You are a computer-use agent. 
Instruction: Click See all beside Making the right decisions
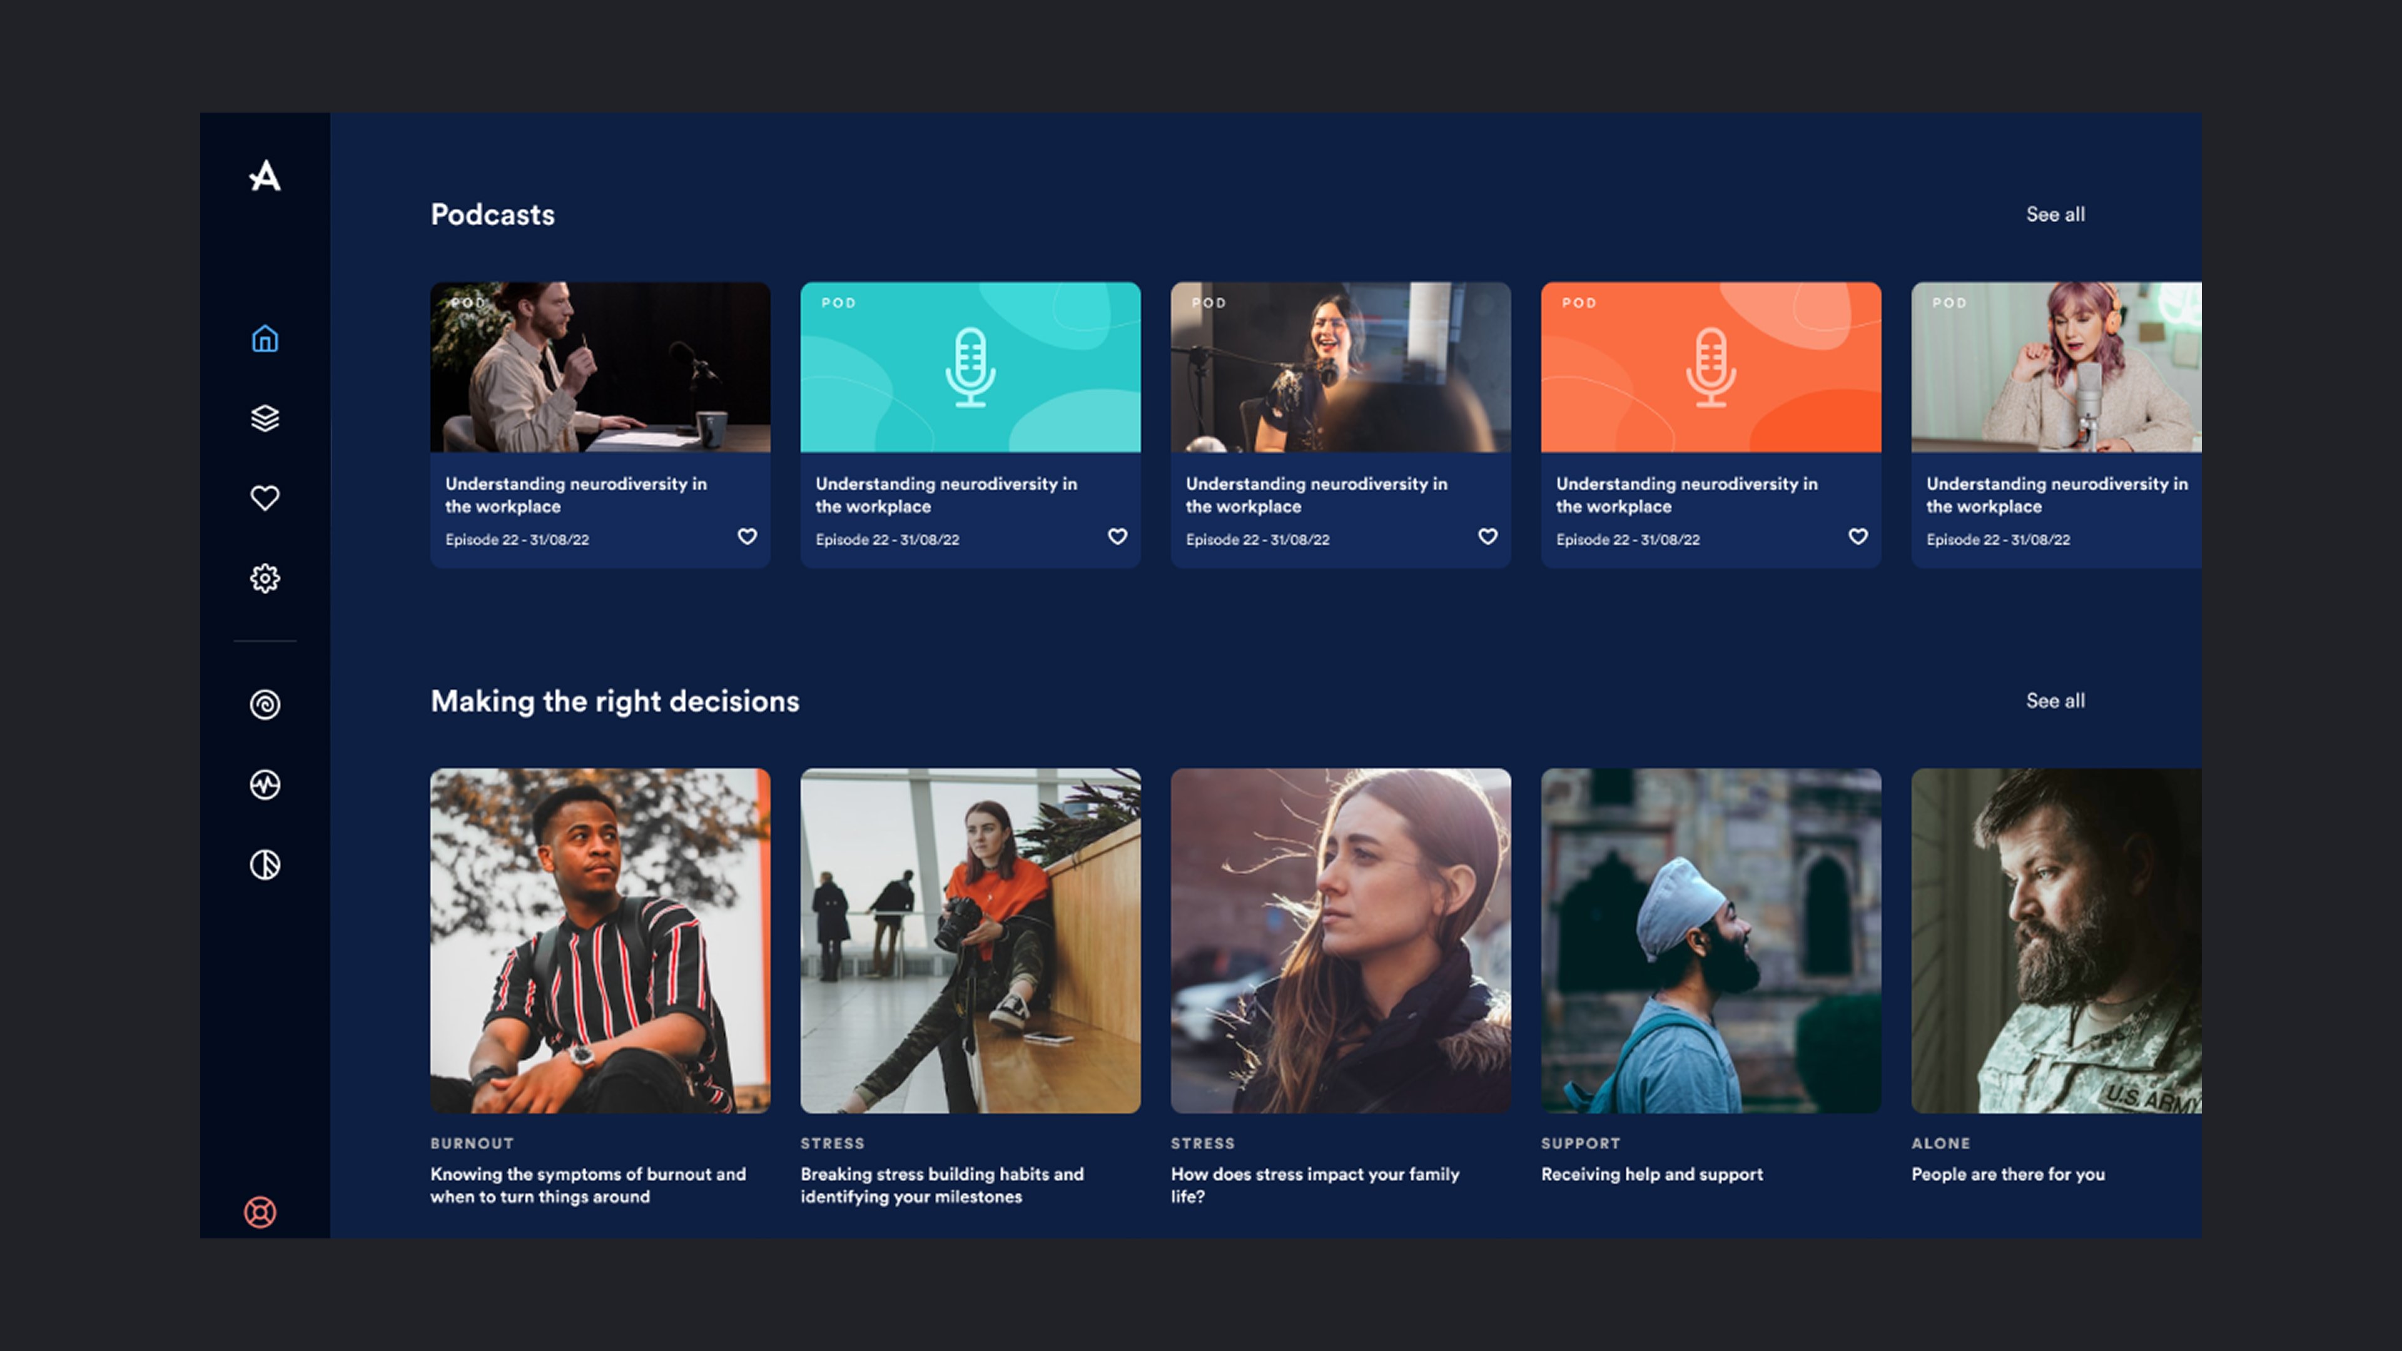[x=2055, y=701]
